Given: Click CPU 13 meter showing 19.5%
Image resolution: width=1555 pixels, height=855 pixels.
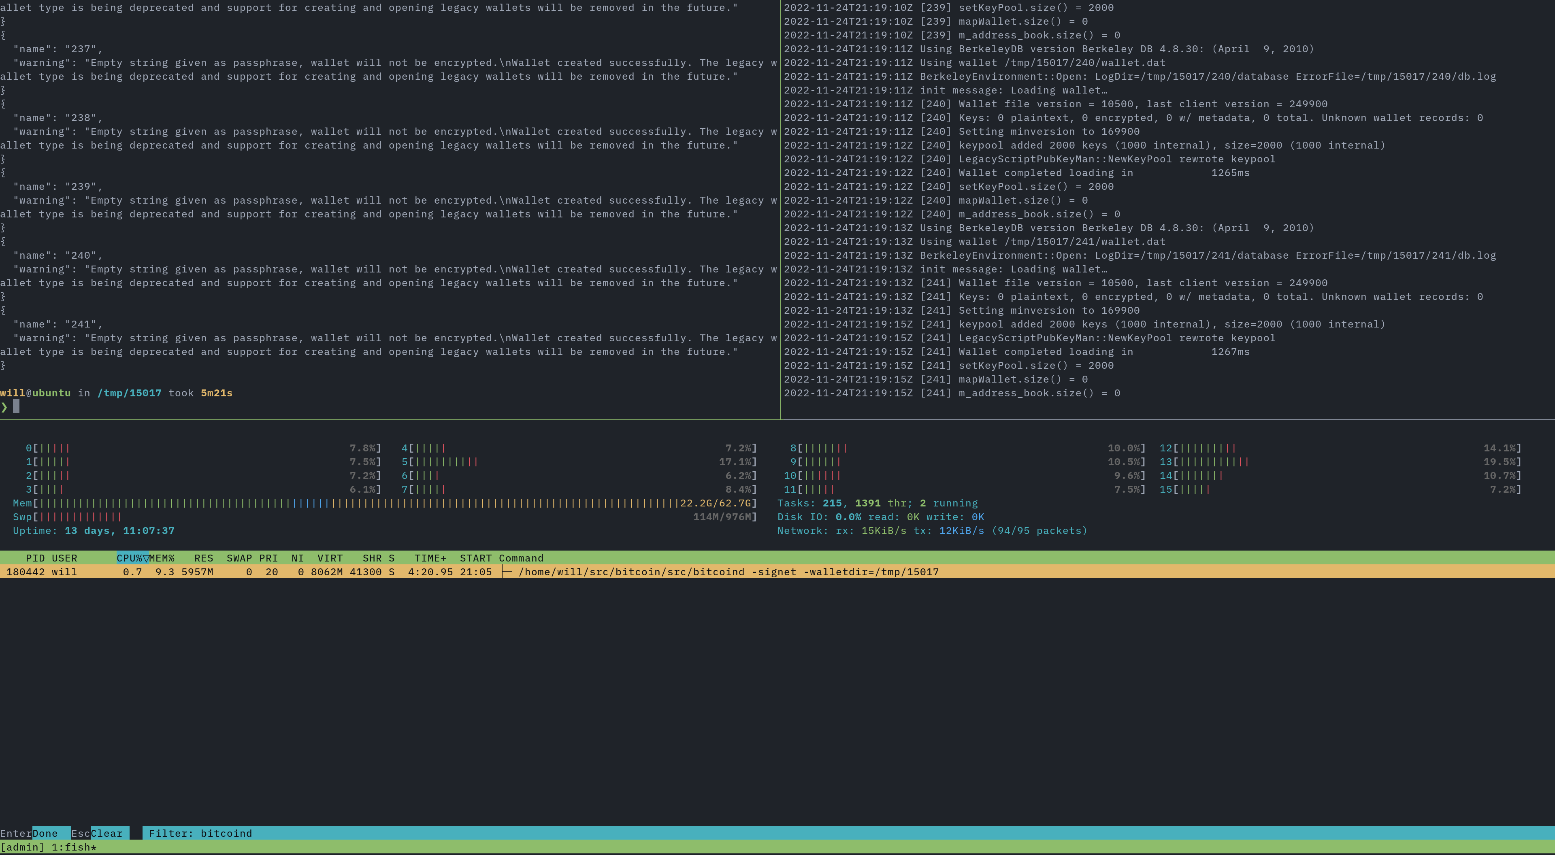Looking at the screenshot, I should point(1340,462).
